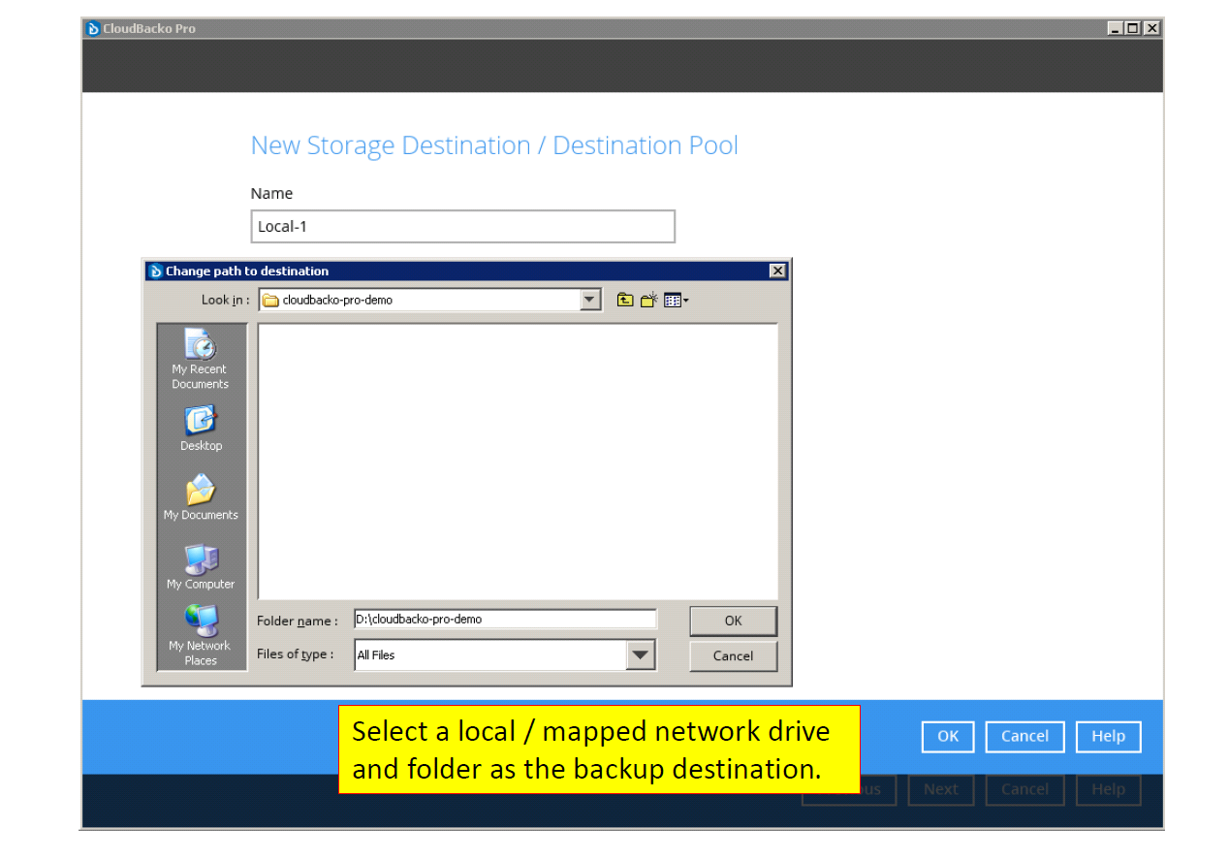The image size is (1229, 861).
Task: Select the Desktop sidebar icon
Action: coord(201,424)
